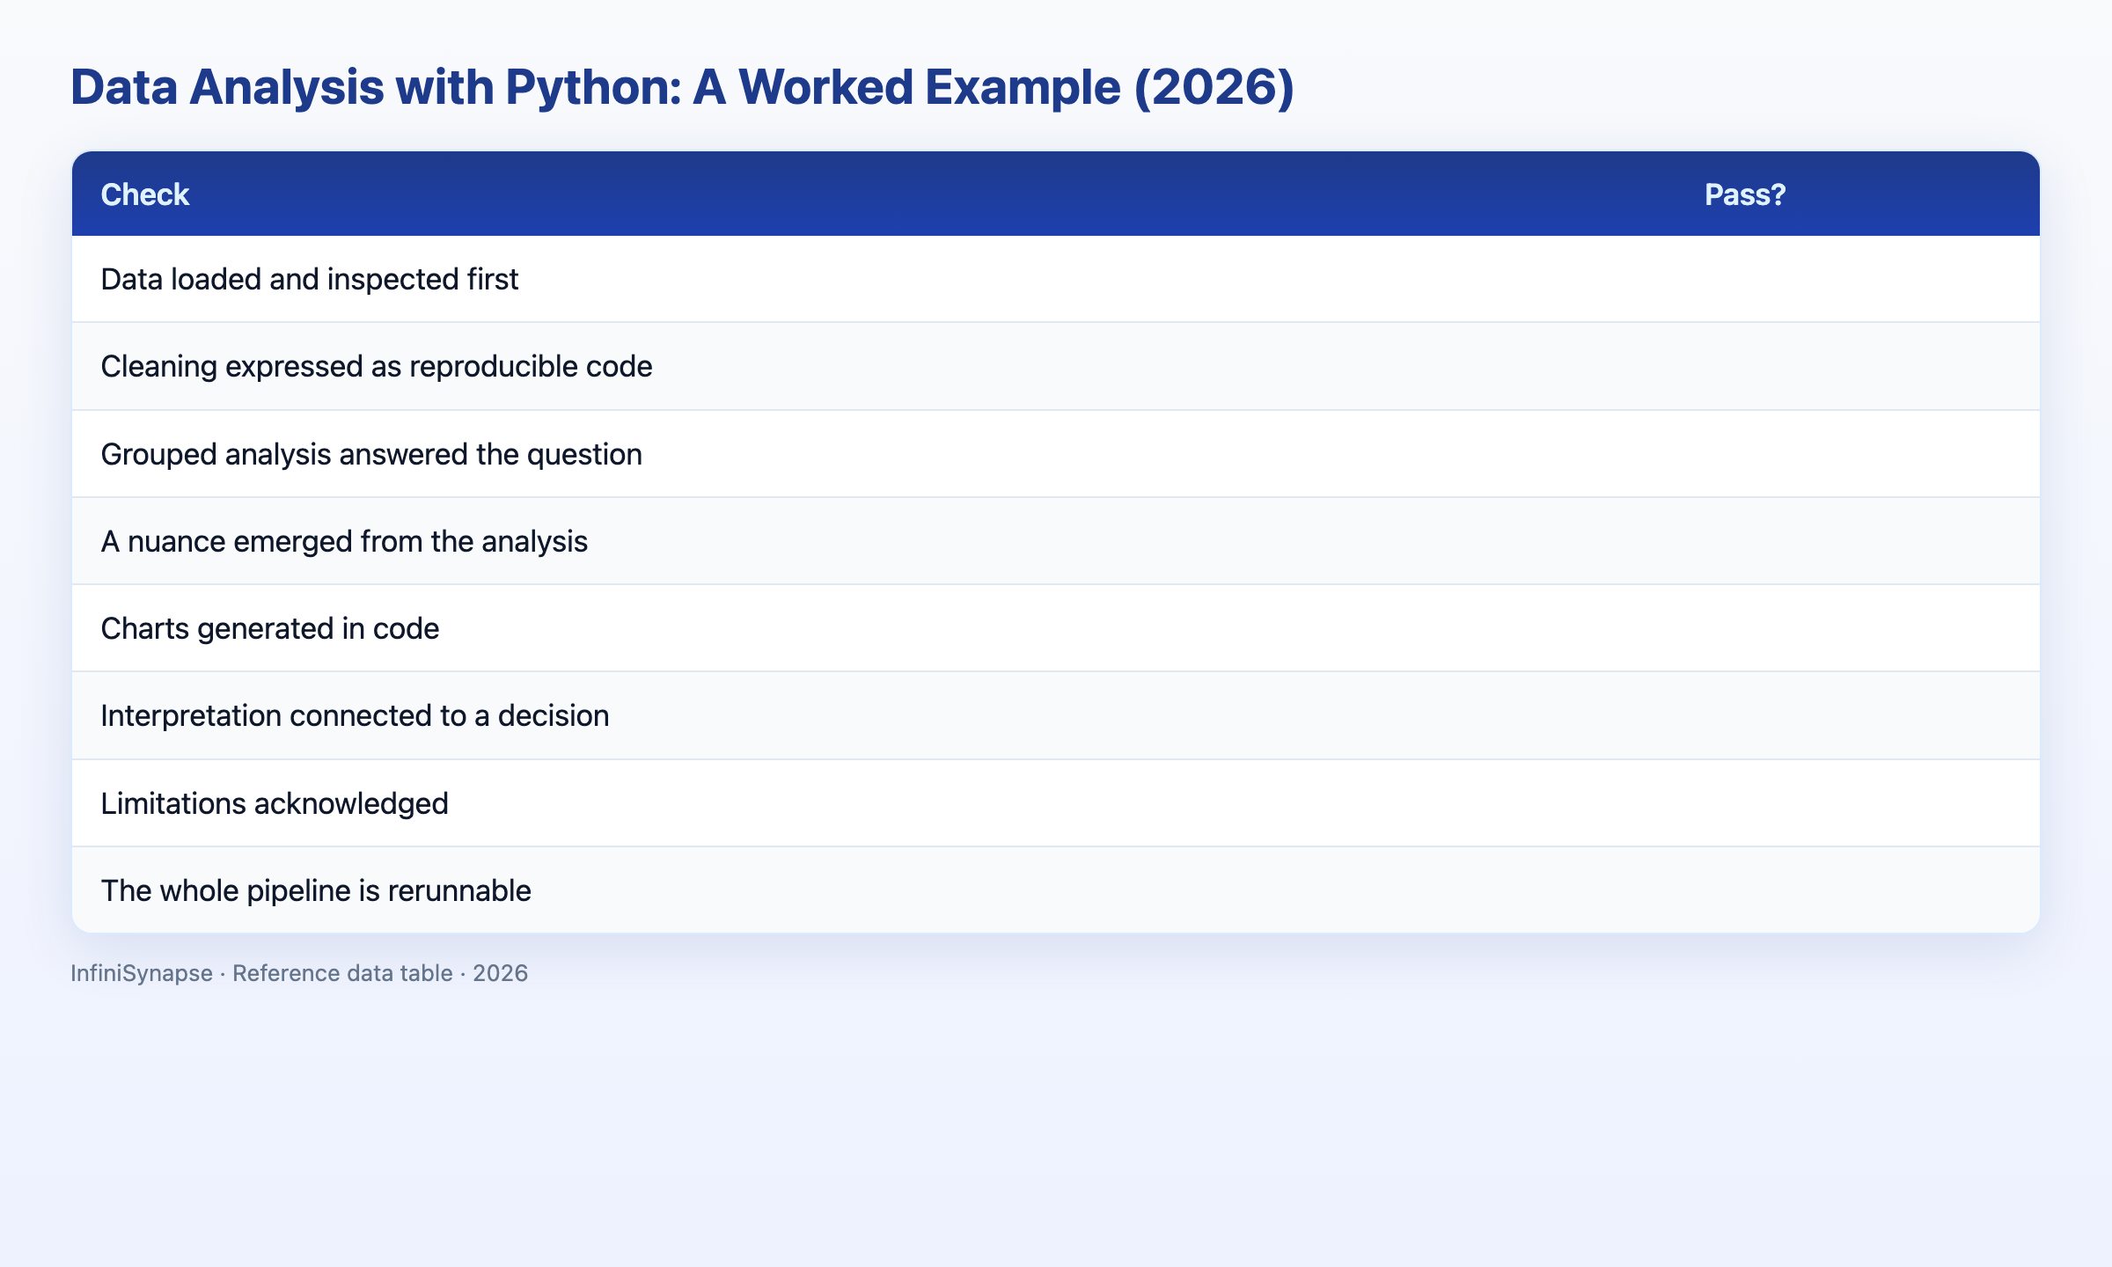Viewport: 2112px width, 1267px height.
Task: Select the 'Limitations acknowledged' row
Action: (x=1055, y=803)
